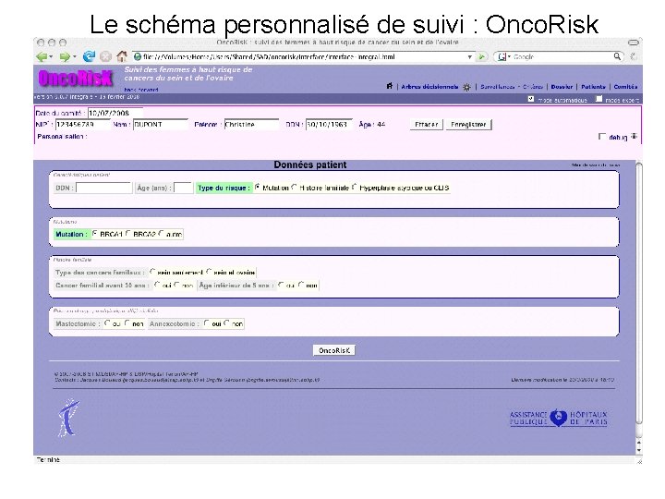Click the OncoRisk logo

[x=76, y=78]
